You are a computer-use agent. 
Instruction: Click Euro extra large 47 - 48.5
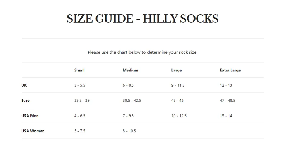pos(227,101)
